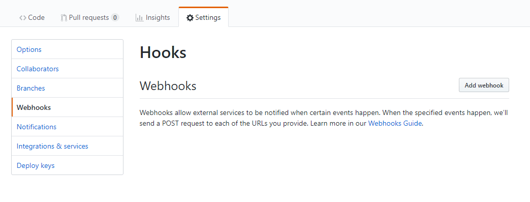The image size is (530, 202).
Task: Select the Settings tab label
Action: coord(208,18)
